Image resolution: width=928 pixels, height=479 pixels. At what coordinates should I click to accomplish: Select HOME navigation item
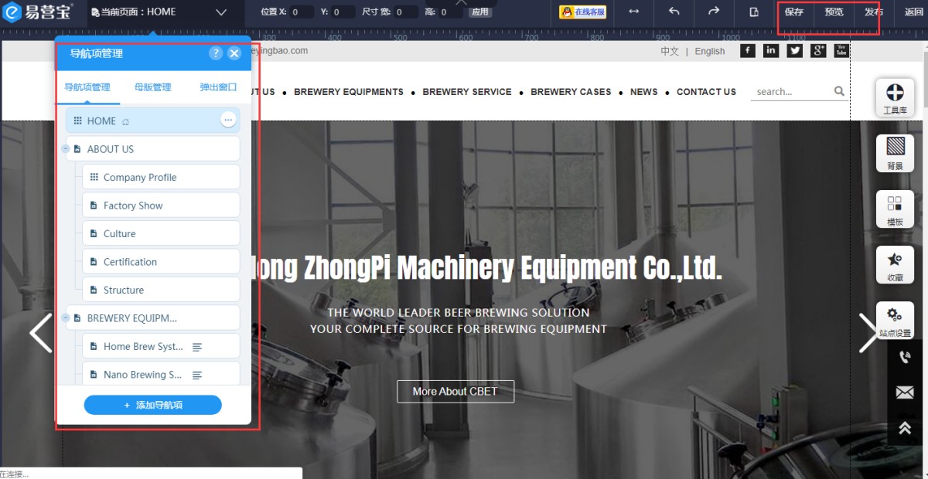tap(152, 121)
